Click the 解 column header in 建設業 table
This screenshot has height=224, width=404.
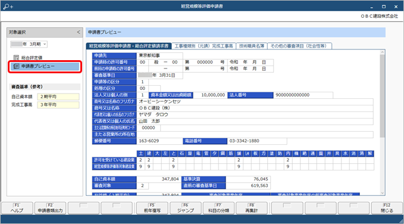click(370, 154)
